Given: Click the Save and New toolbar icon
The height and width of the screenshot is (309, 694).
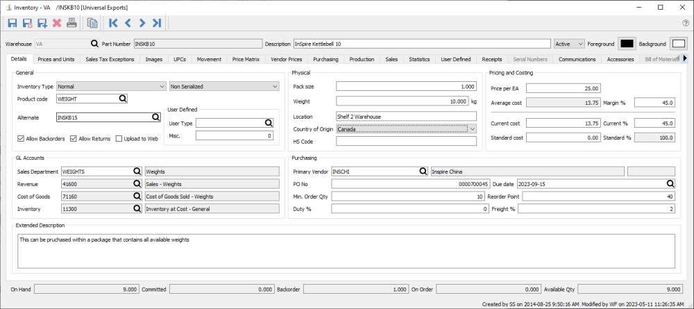Looking at the screenshot, I should pyautogui.click(x=42, y=24).
